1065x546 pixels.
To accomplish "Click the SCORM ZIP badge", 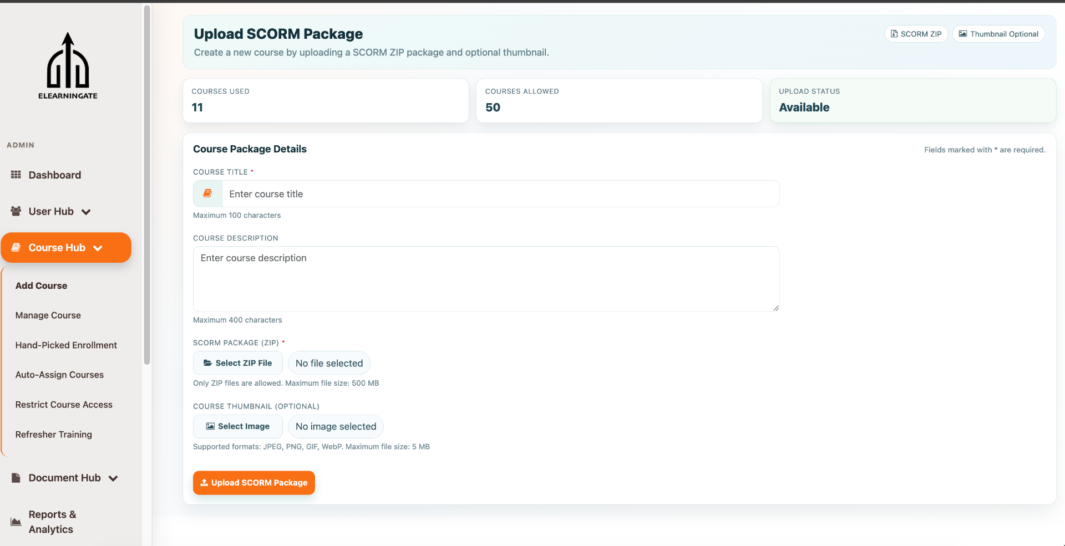I will tap(916, 34).
